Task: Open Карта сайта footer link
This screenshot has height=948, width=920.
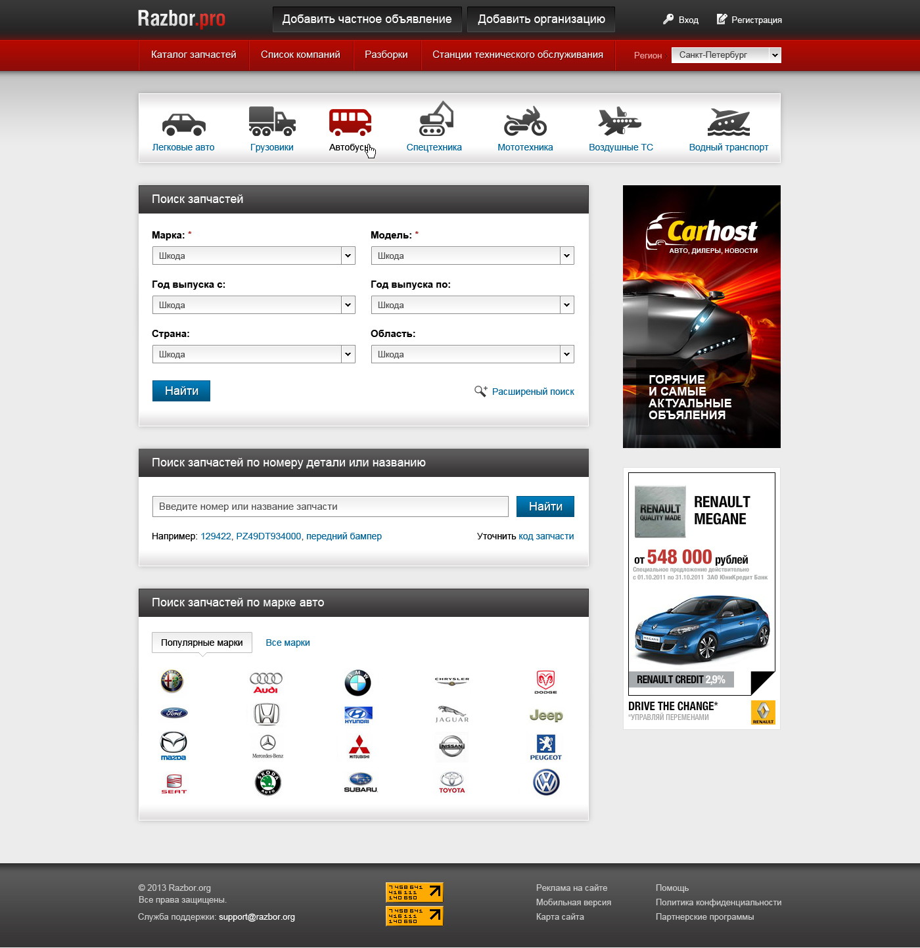Action: pyautogui.click(x=560, y=916)
